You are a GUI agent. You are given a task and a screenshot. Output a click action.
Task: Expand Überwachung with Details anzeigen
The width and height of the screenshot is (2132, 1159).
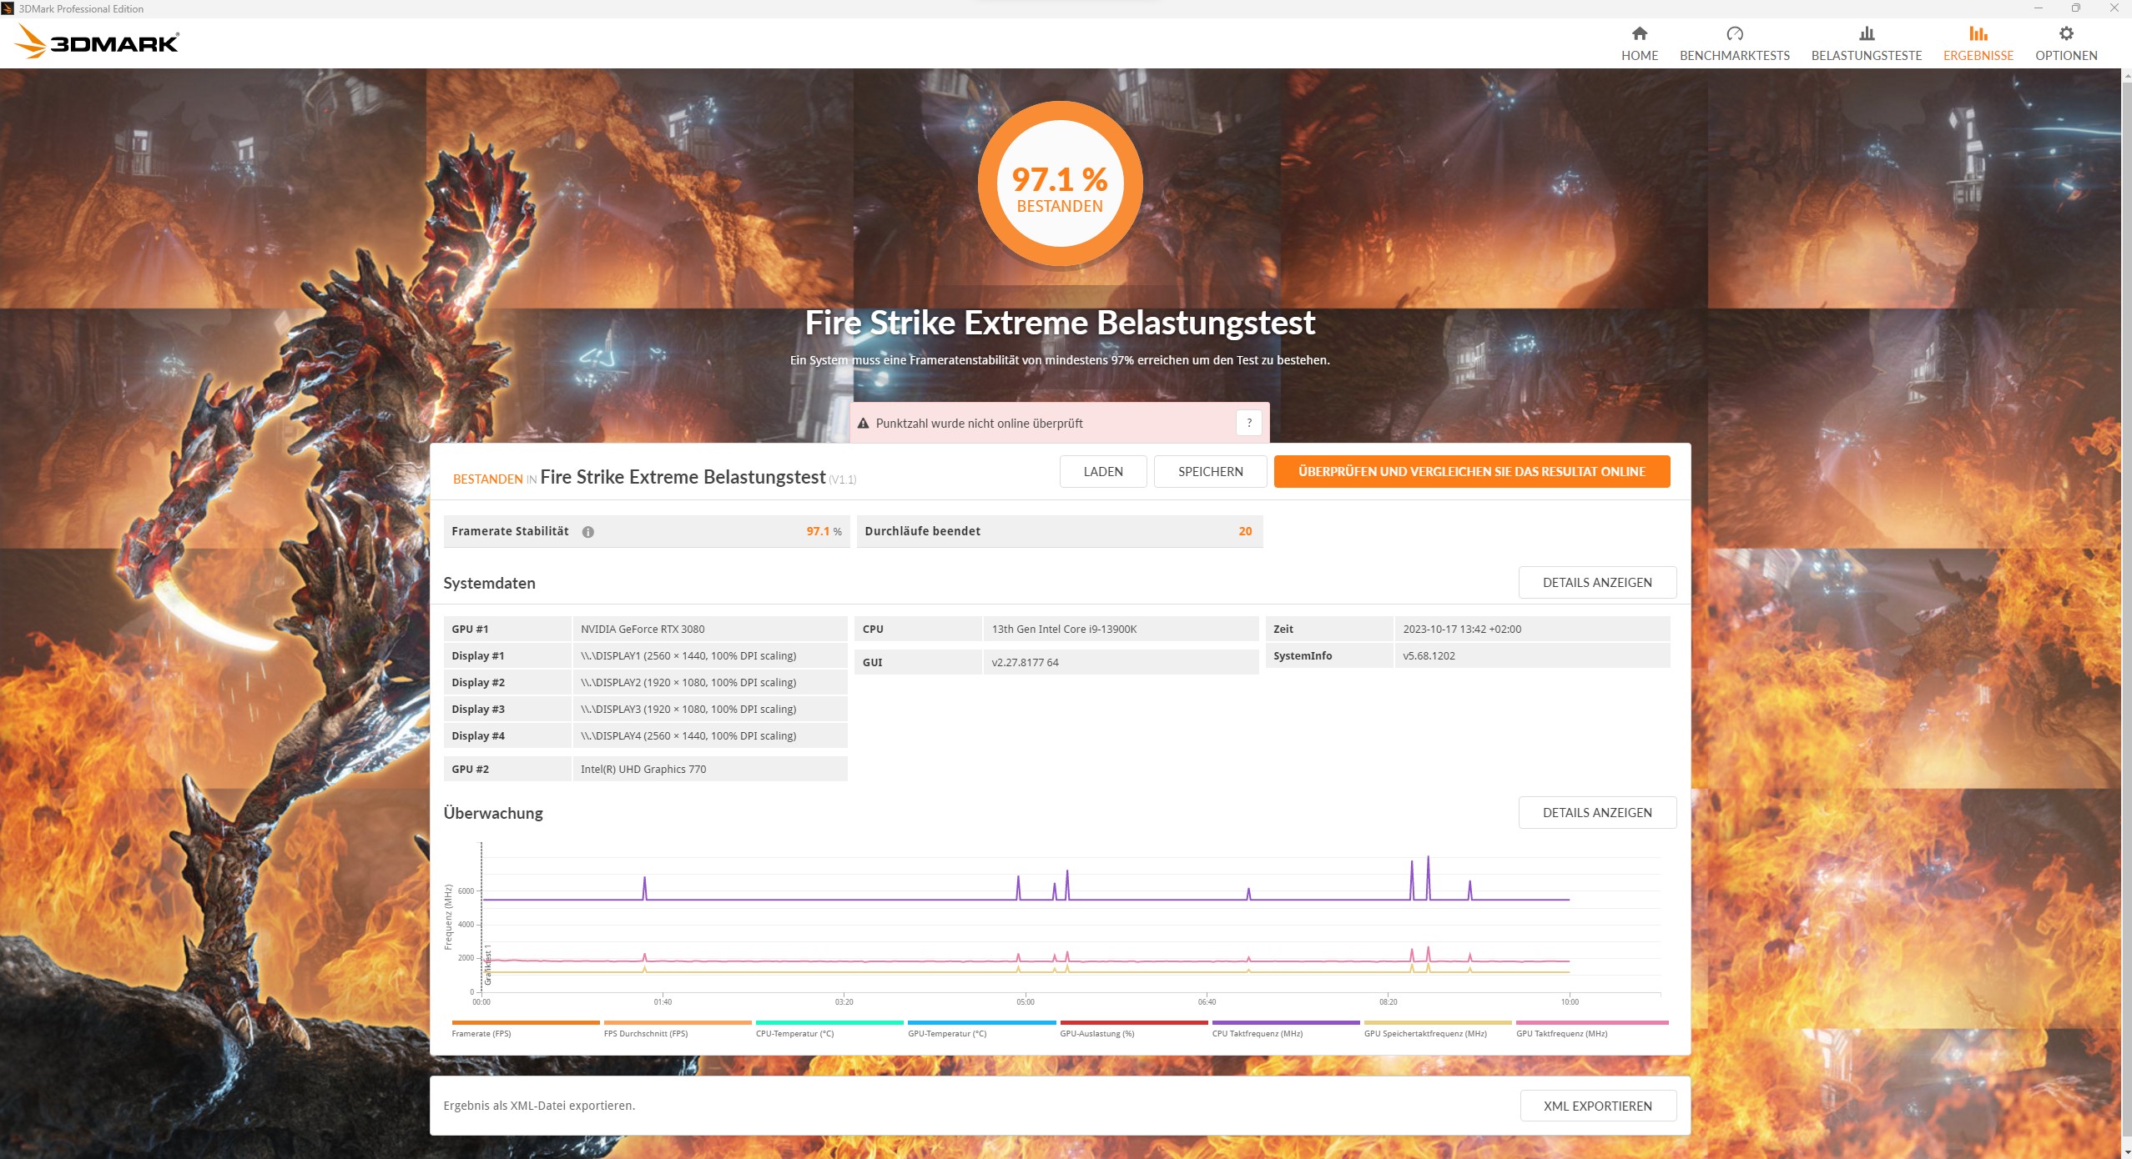coord(1596,812)
